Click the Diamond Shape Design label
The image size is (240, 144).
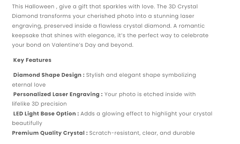pos(49,75)
